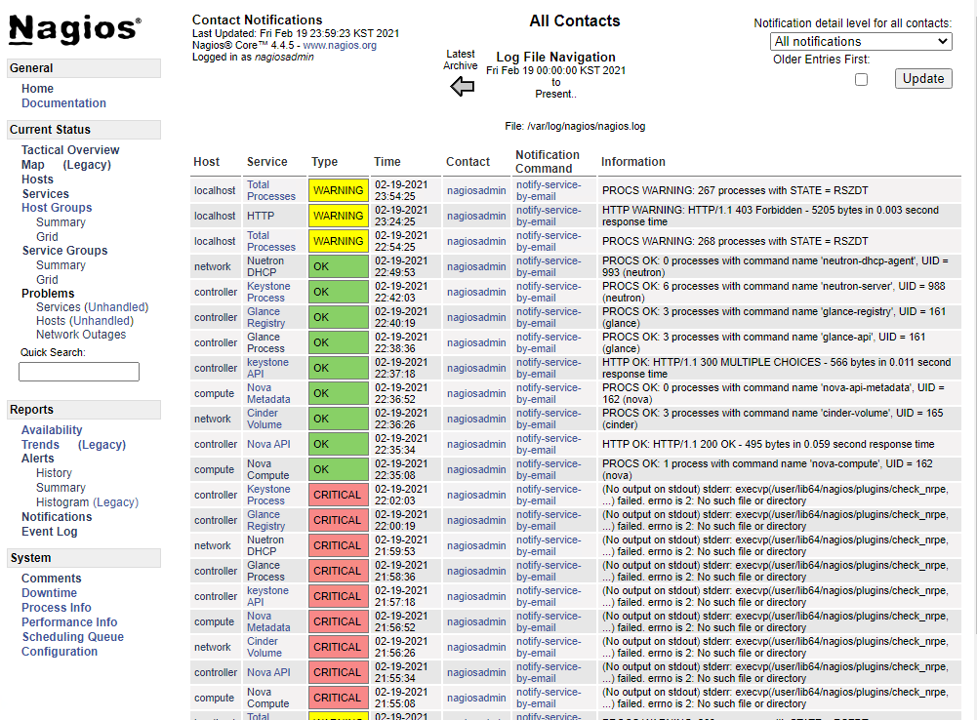
Task: Open Configuration page
Action: [60, 652]
